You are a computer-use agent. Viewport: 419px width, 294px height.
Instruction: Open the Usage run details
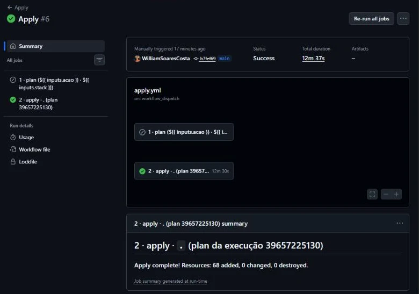click(26, 138)
